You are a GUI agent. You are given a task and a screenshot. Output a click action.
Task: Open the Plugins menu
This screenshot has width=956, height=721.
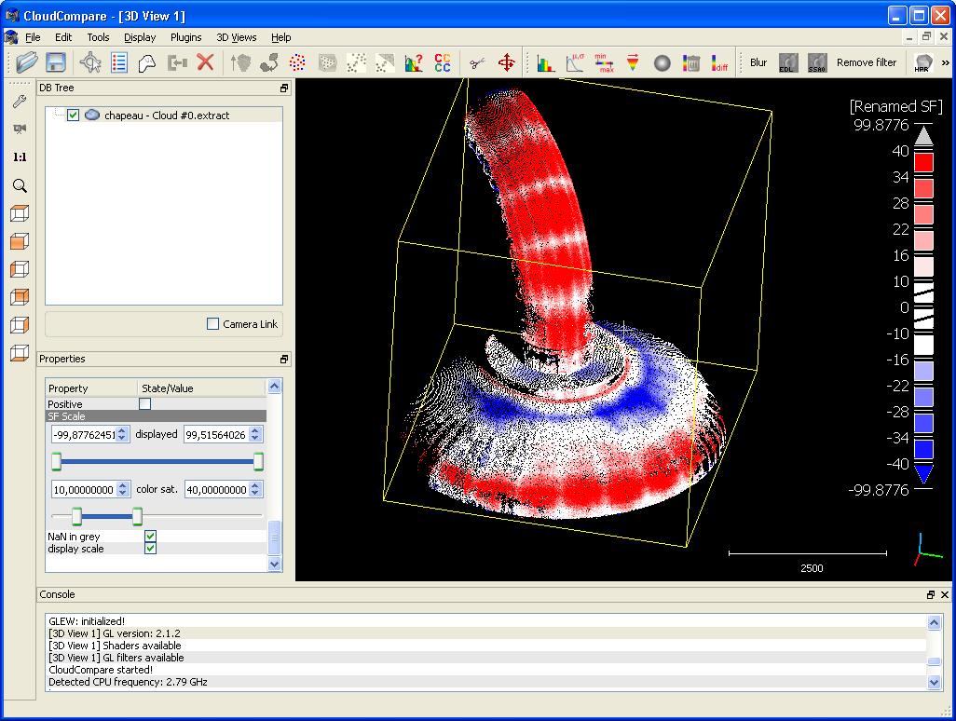(x=185, y=37)
